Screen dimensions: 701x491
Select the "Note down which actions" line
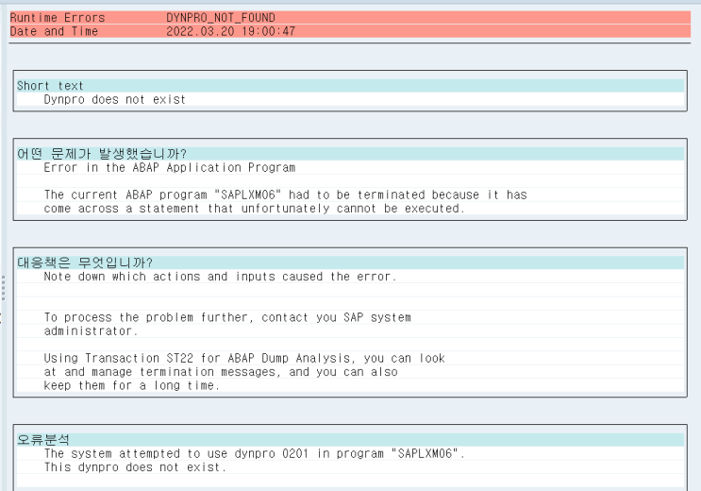tap(220, 276)
